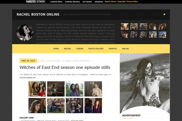Open post still of woman in white blouse
The image size is (182, 121).
[93, 89]
